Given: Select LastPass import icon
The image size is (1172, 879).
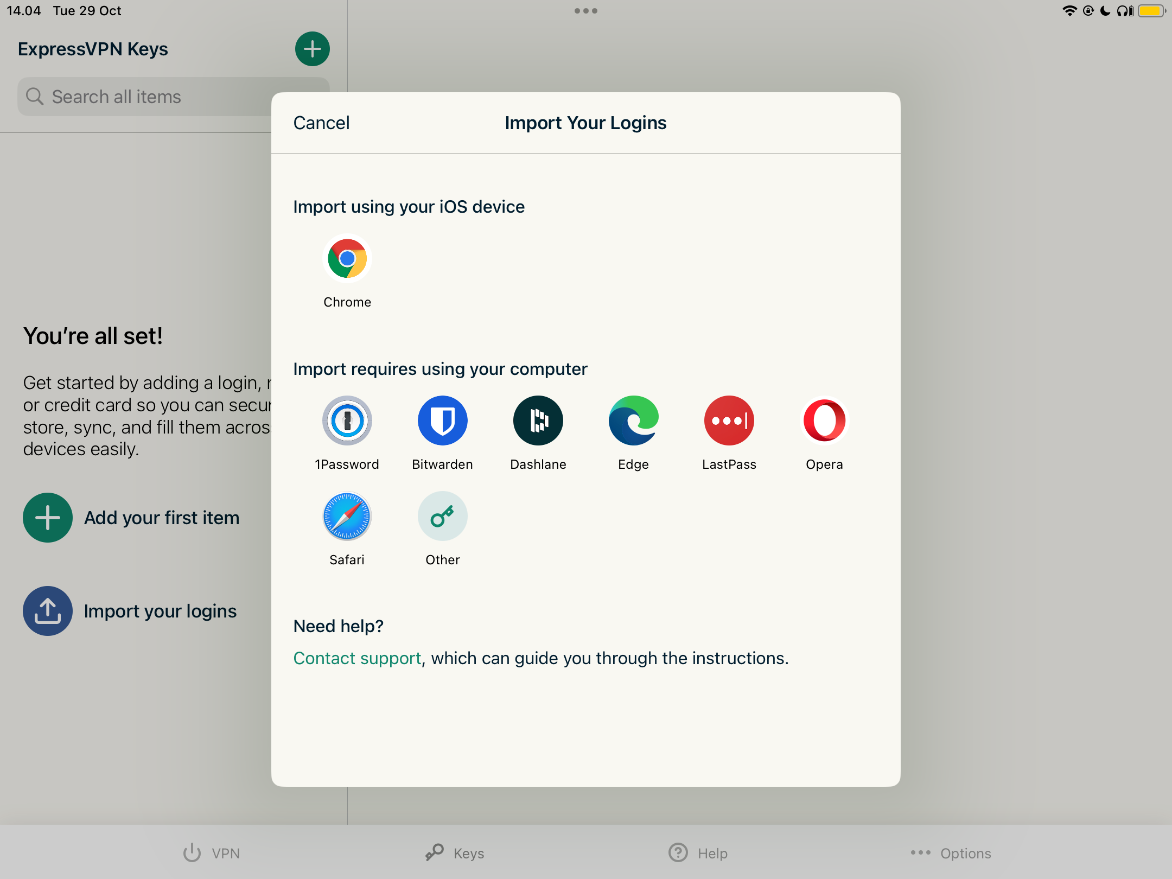Looking at the screenshot, I should pos(729,421).
